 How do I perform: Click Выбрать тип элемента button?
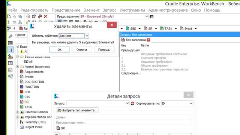point(78,110)
